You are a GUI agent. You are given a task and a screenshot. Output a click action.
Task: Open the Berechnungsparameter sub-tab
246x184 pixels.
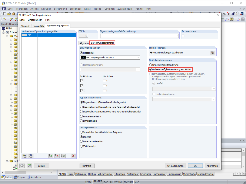[103, 43]
